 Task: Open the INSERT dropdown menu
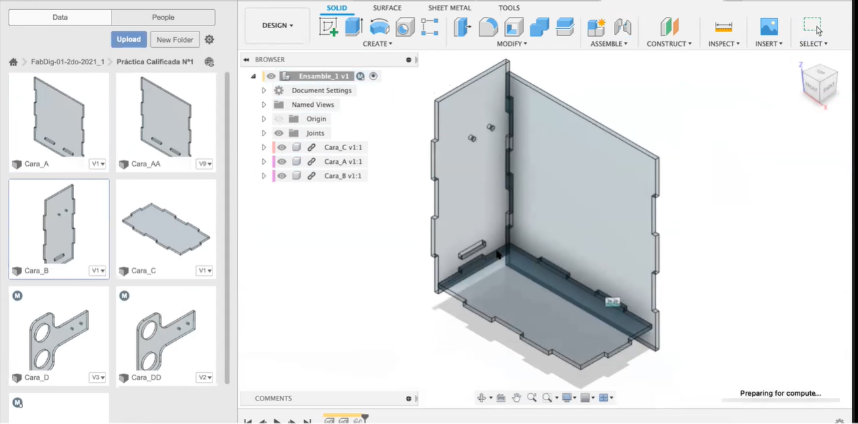point(769,44)
